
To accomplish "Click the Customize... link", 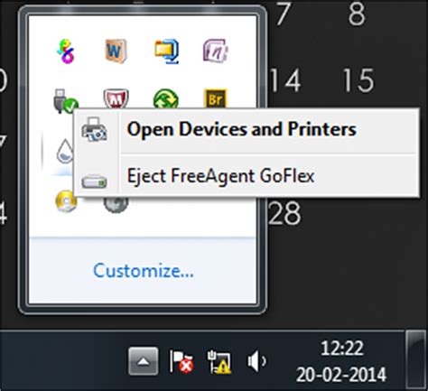I will pos(144,271).
